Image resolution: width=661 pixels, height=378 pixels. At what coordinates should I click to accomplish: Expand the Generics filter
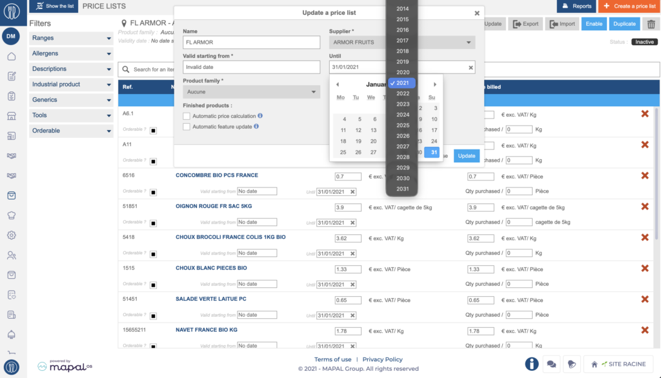click(71, 100)
